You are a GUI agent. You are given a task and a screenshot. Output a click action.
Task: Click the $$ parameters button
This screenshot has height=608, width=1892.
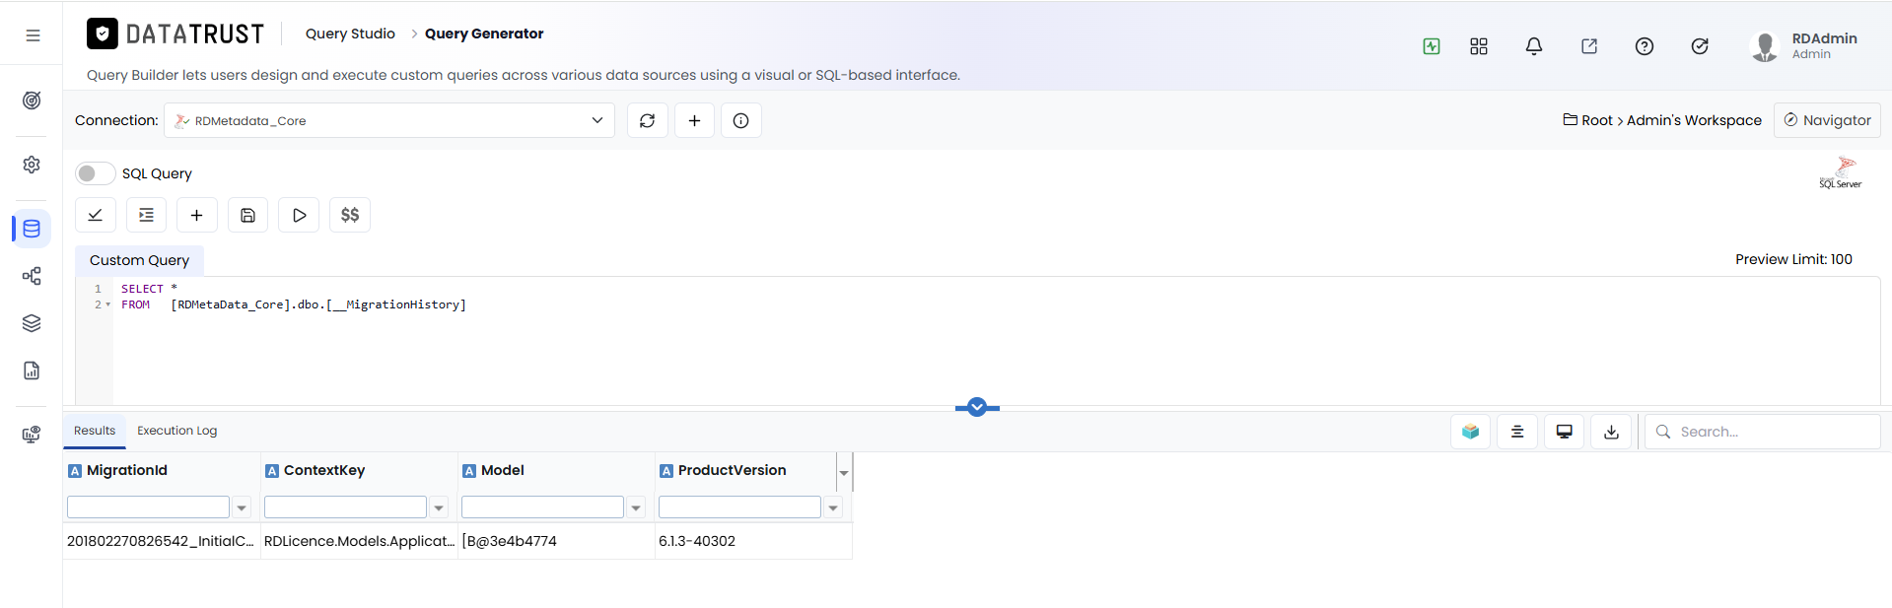coord(350,215)
